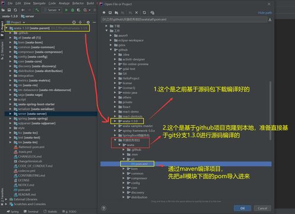Open the Build menu
Viewport: 295px width, 214px height.
coord(90,3)
